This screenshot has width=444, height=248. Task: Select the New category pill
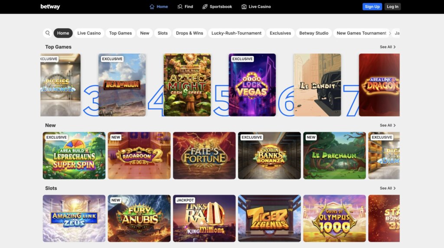pyautogui.click(x=145, y=33)
